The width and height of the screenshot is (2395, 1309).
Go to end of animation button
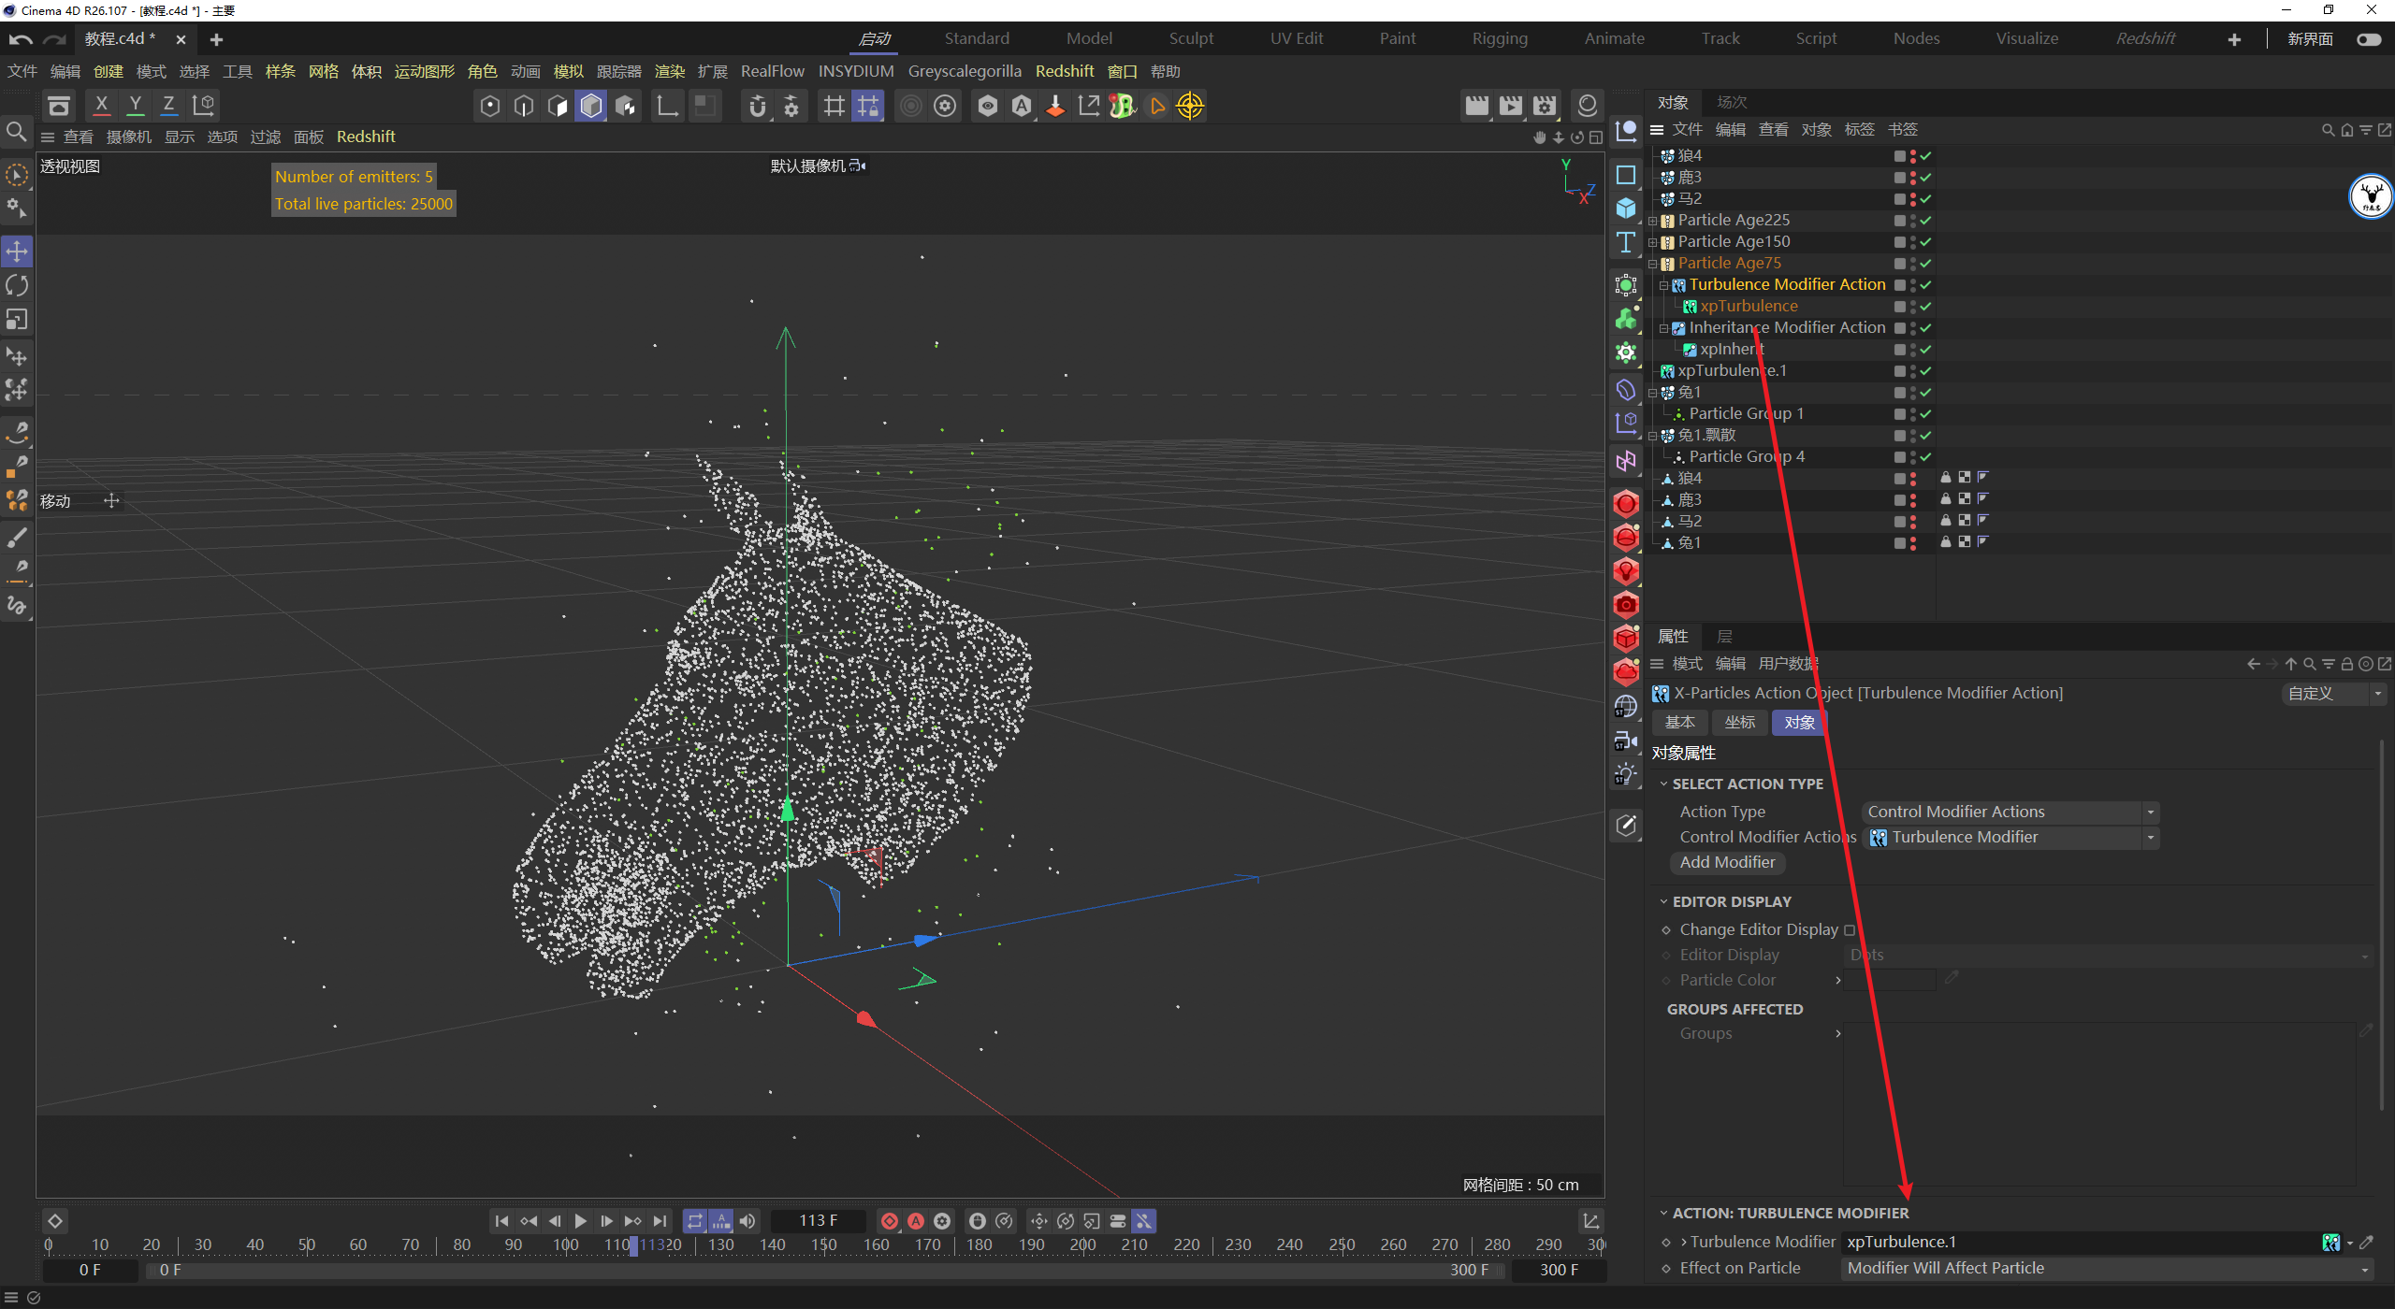point(660,1221)
